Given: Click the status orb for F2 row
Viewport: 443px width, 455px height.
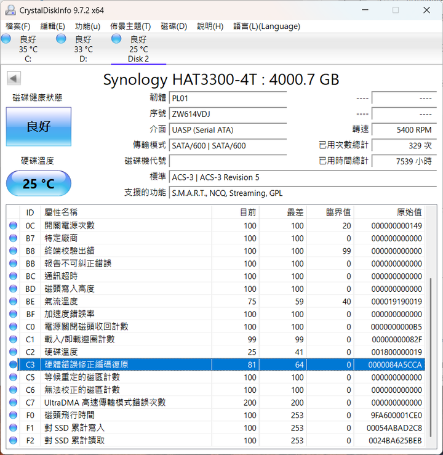Looking at the screenshot, I should pos(14,440).
